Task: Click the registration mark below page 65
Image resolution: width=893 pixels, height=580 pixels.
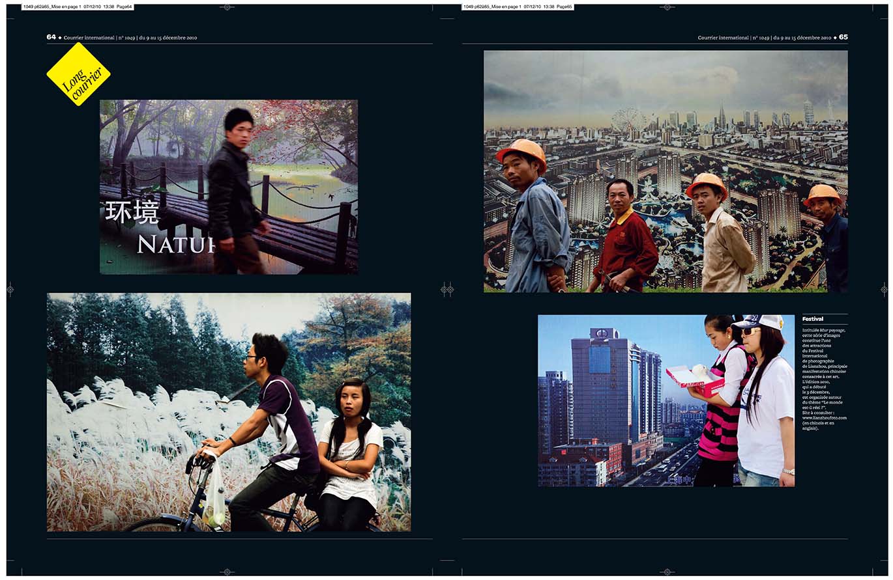Action: point(666,572)
